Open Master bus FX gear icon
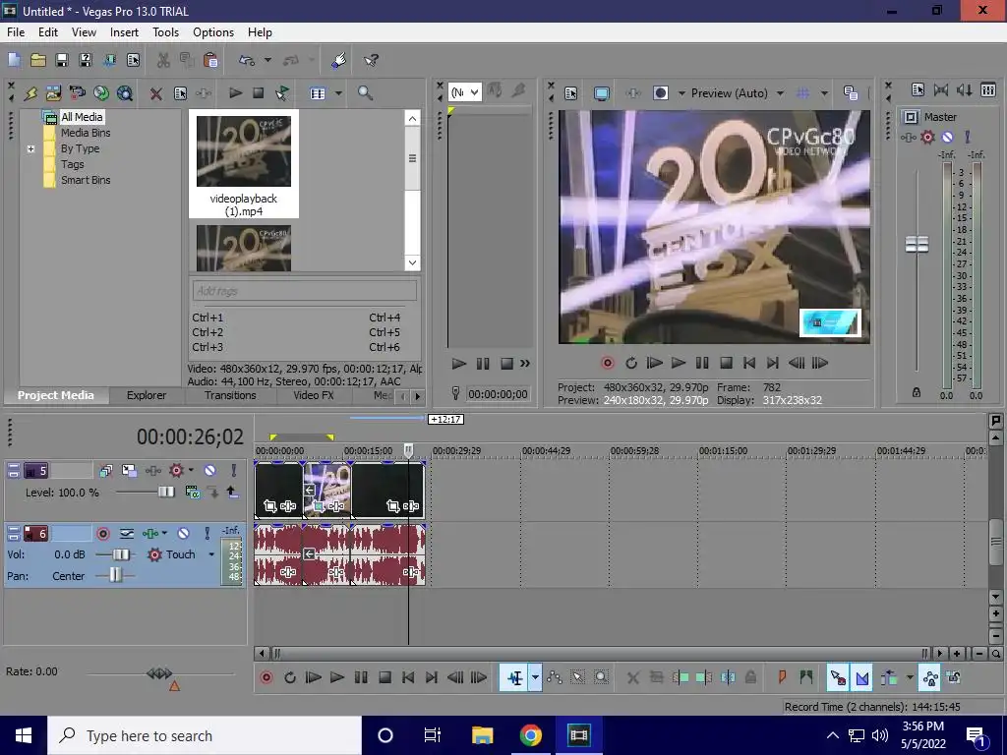The width and height of the screenshot is (1007, 755). 927,137
